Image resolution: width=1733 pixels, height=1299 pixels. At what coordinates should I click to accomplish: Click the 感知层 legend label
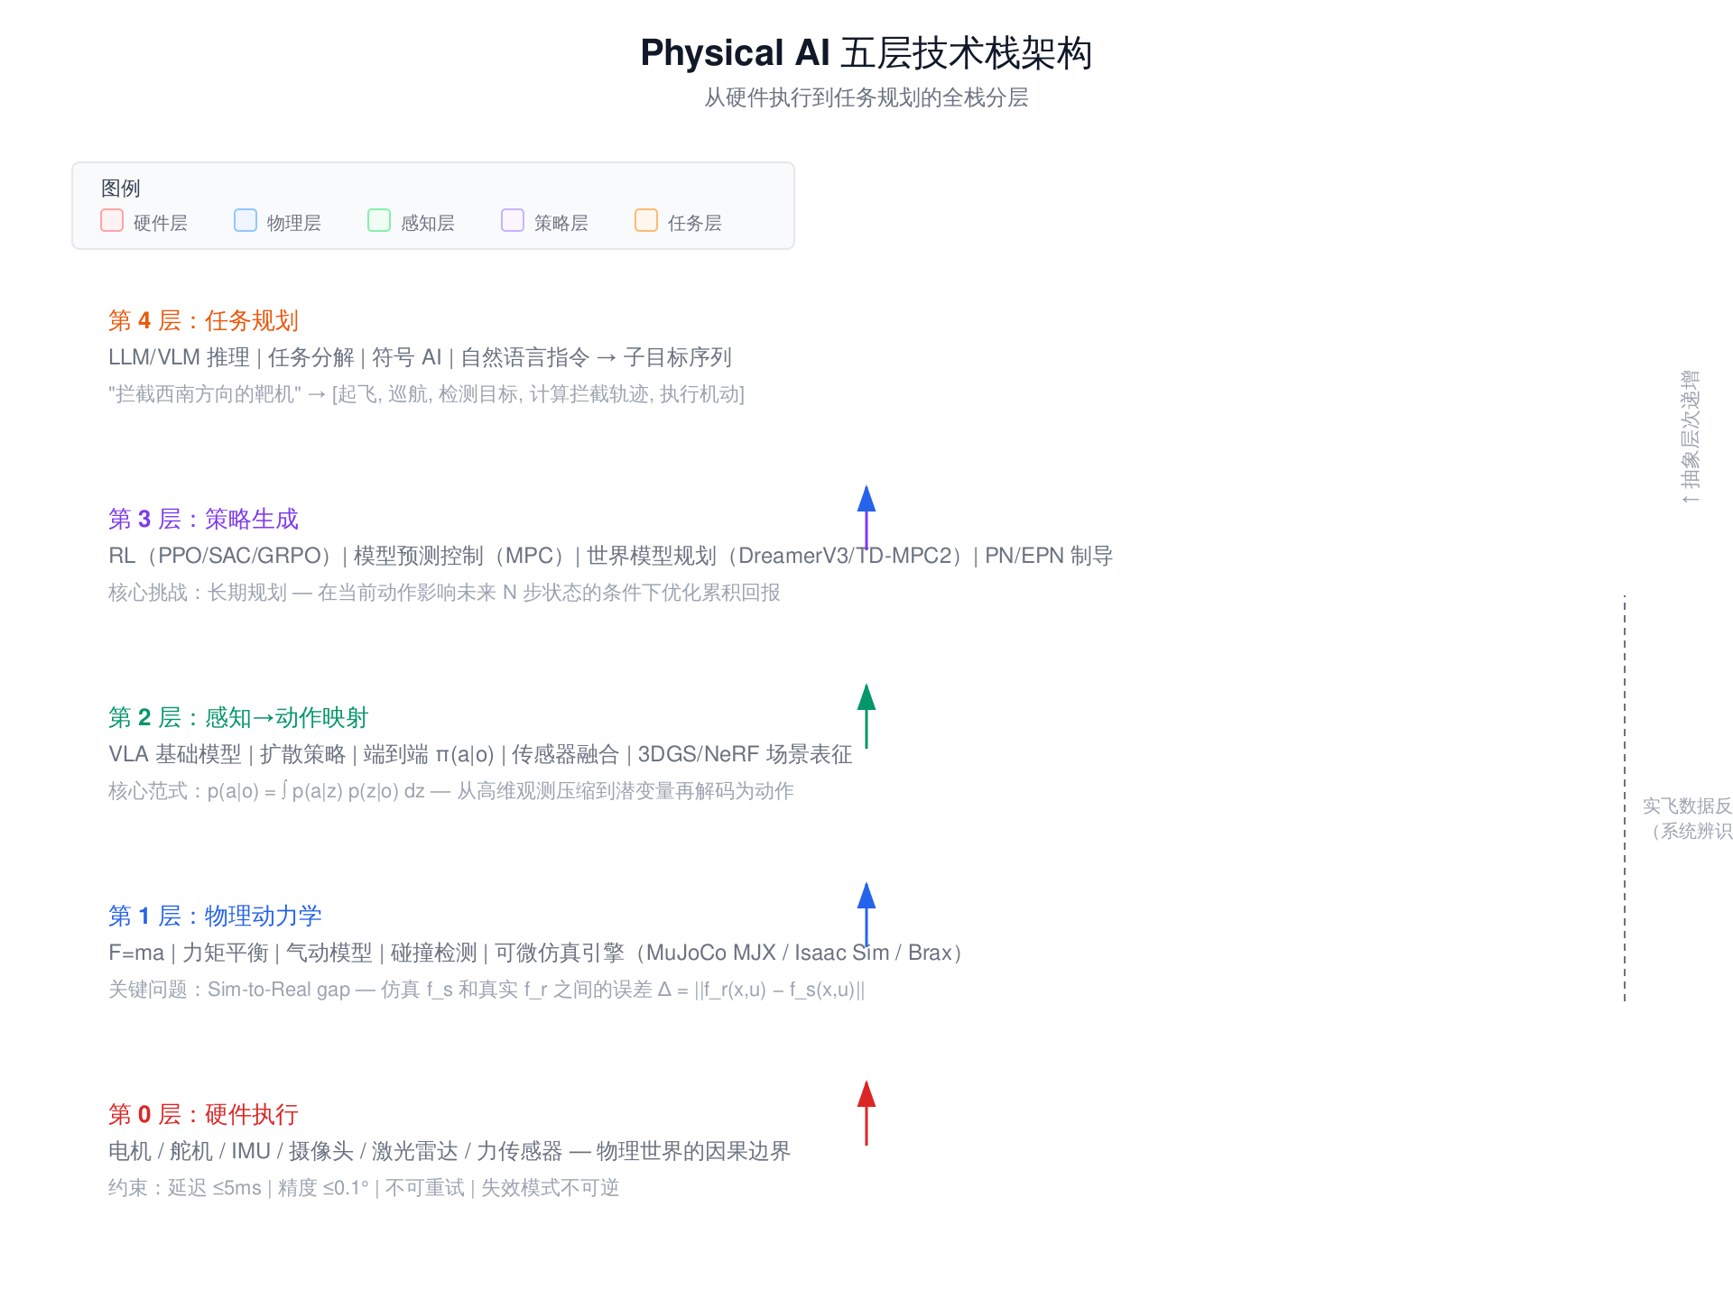click(428, 223)
